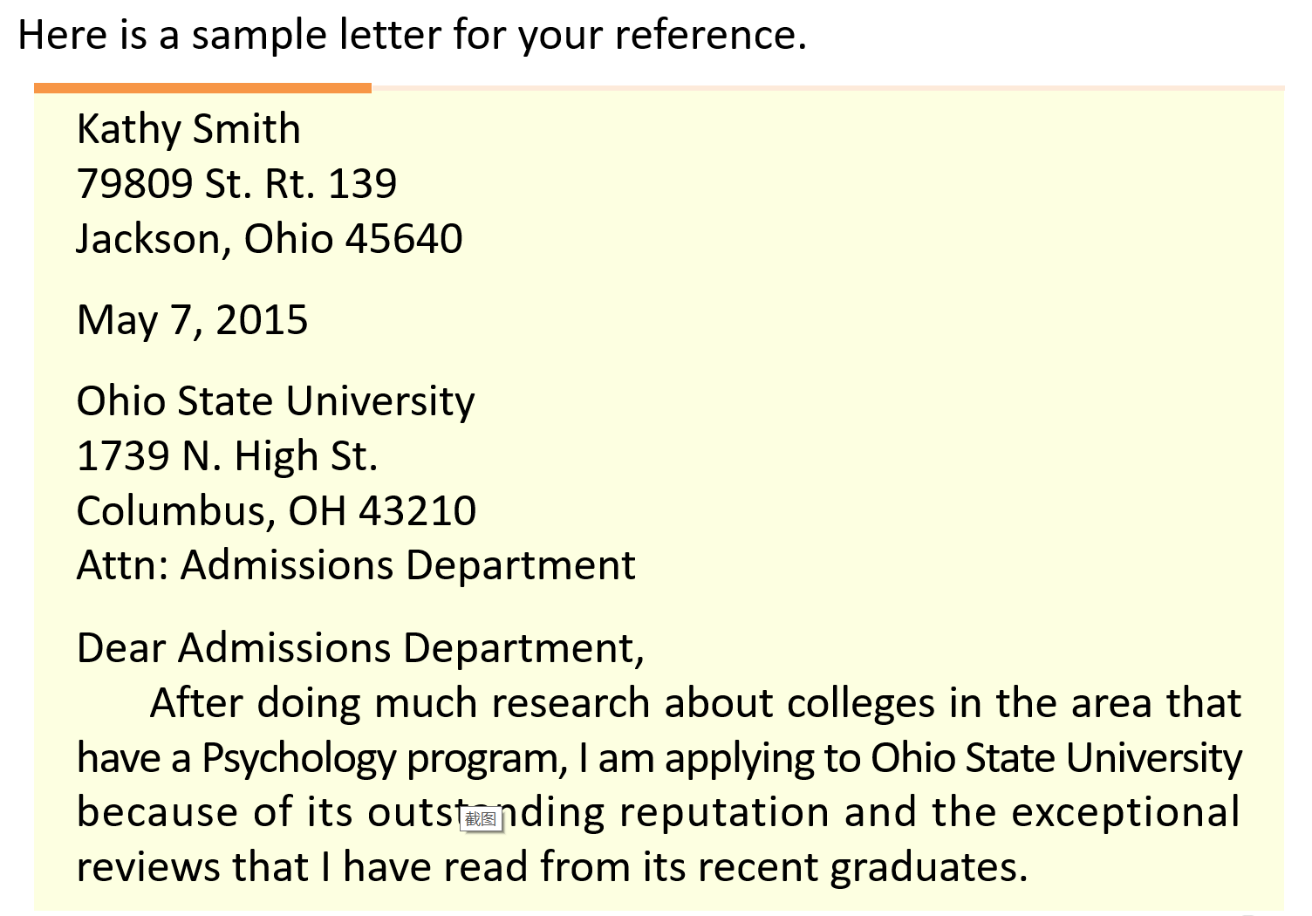Screen dimensions: 1312x916
Task: Click the word "reputation" in the paragraph
Action: 724,813
